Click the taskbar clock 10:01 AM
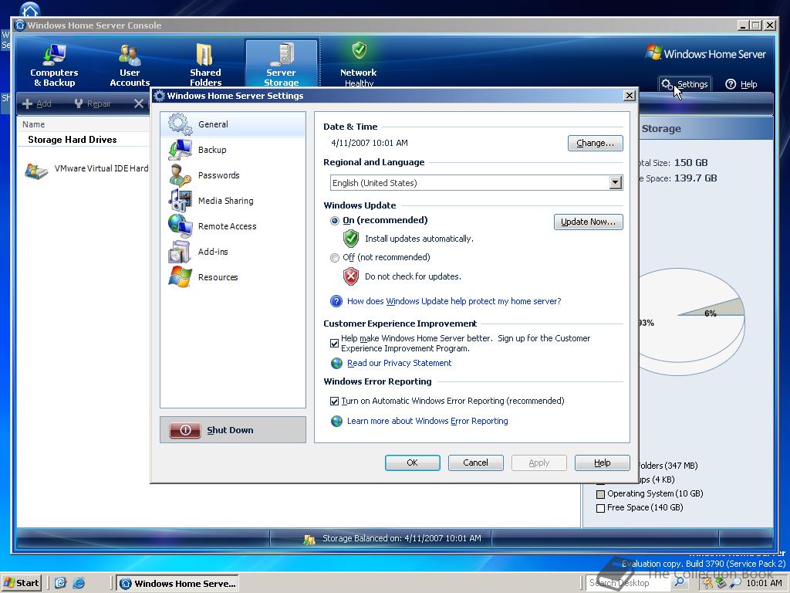Image resolution: width=790 pixels, height=593 pixels. (764, 583)
